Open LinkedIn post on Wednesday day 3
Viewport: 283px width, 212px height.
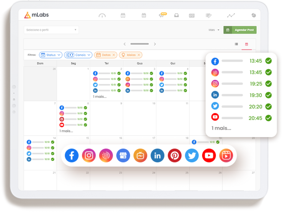[x=139, y=91]
